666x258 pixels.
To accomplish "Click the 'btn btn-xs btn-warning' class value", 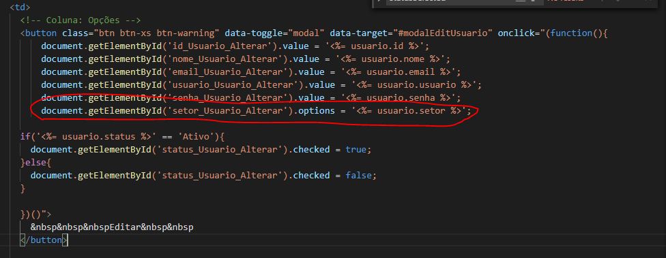I will tap(156, 33).
